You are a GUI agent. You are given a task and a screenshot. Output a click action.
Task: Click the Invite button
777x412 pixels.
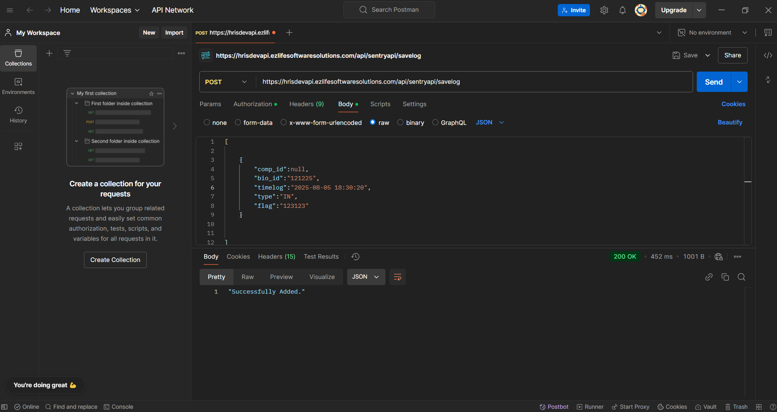click(x=574, y=10)
